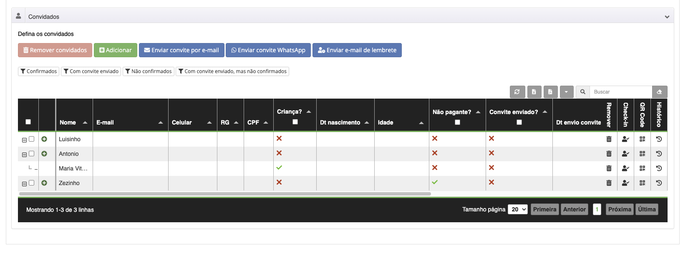Delete Luisinho using trash icon
The height and width of the screenshot is (254, 683).
coord(609,139)
